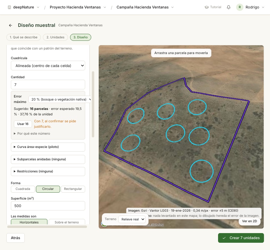Viewport: 270px width, 250px height.
Task: Click the warning text Con 7, al confirmar
Action: 55,124
